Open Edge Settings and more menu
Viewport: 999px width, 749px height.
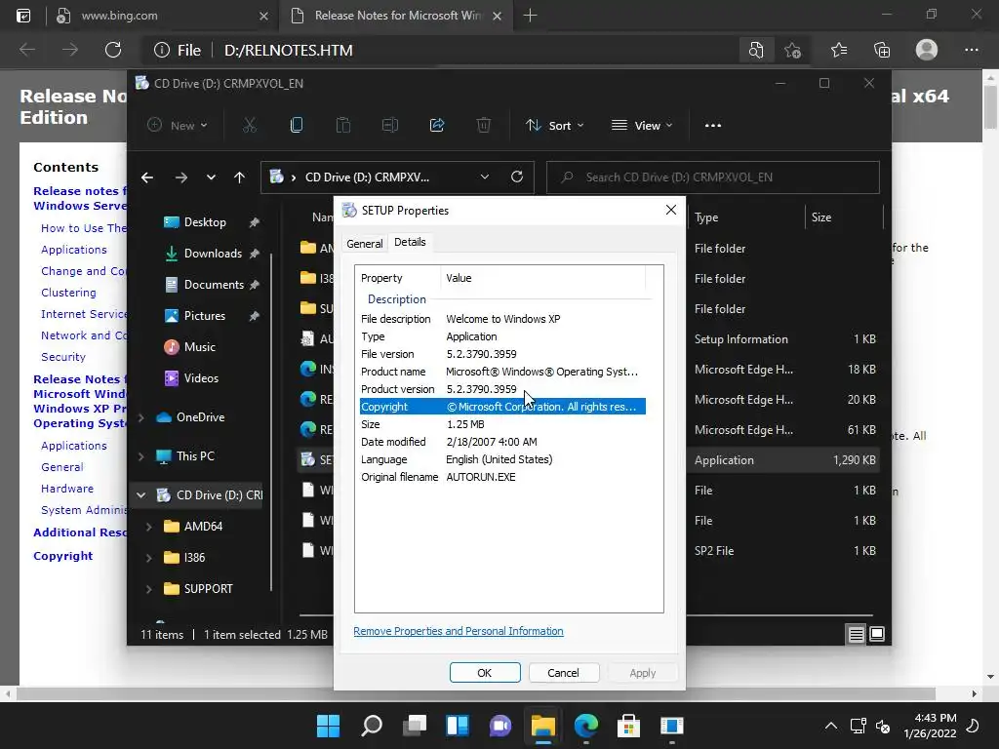pos(971,50)
